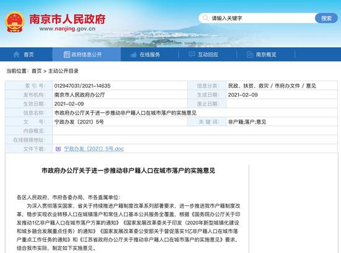Click the document icon beside 政府信息公开

(x=66, y=55)
